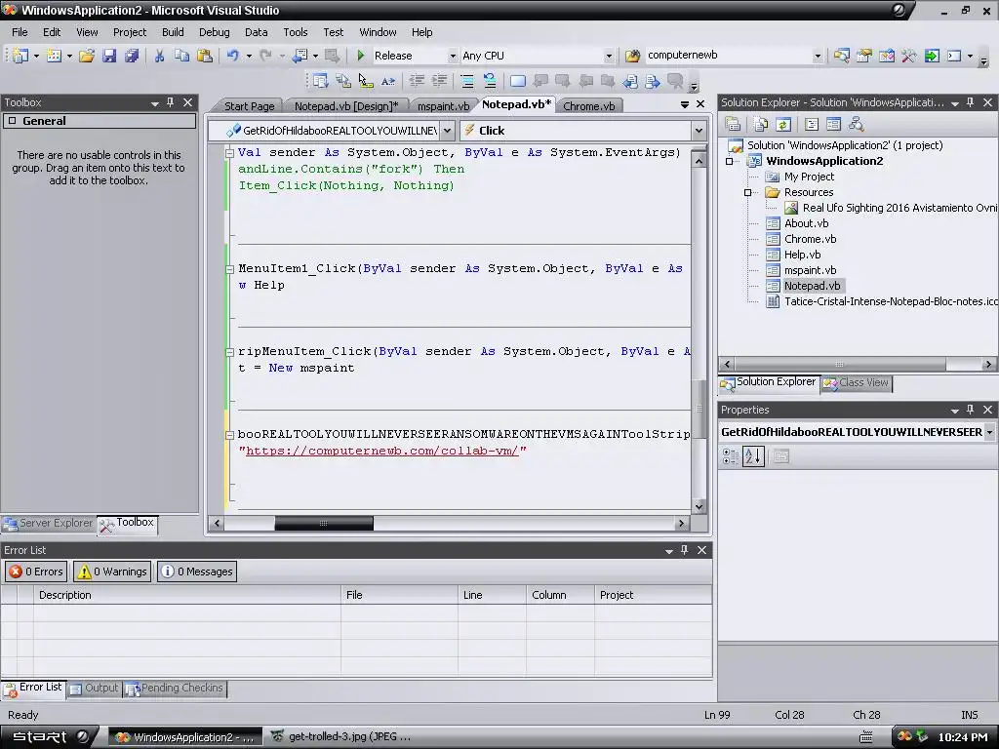Undo last action with the blue arrow

[x=232, y=56]
